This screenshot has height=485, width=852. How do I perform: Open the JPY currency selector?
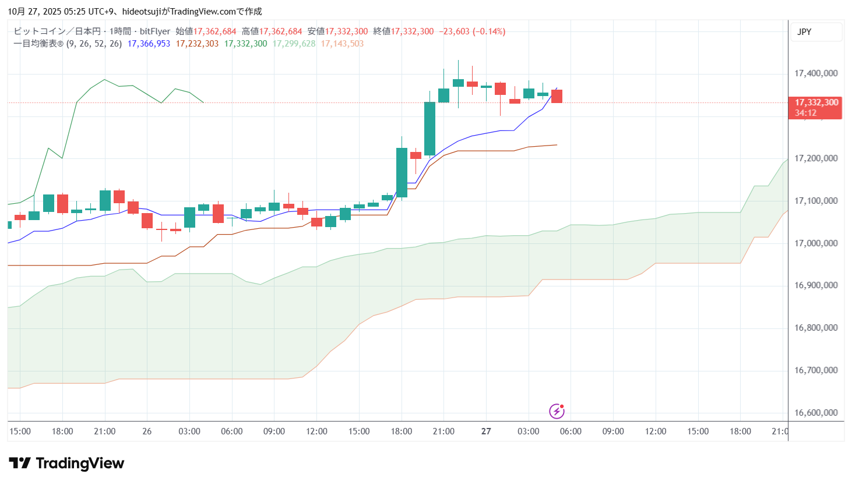point(815,32)
